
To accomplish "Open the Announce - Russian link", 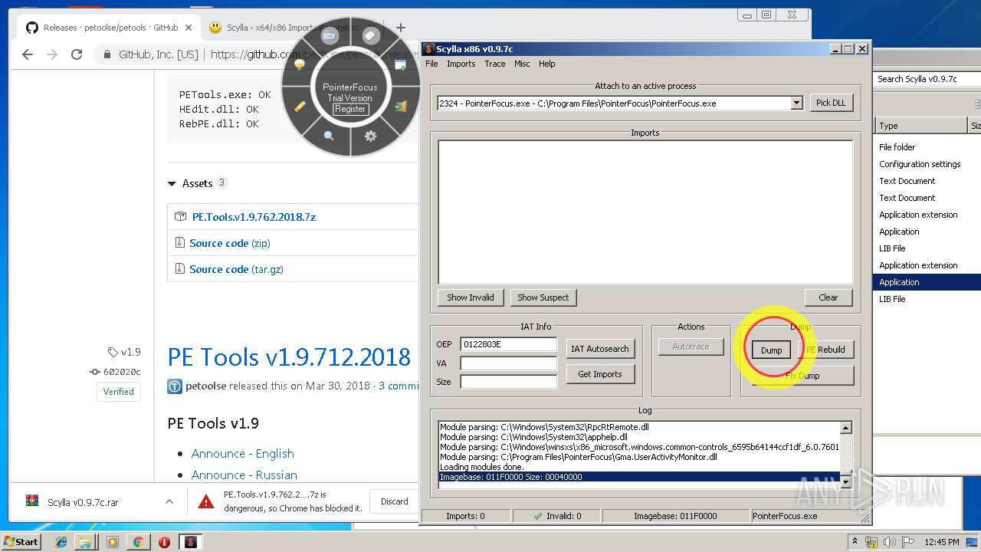I will [x=244, y=475].
